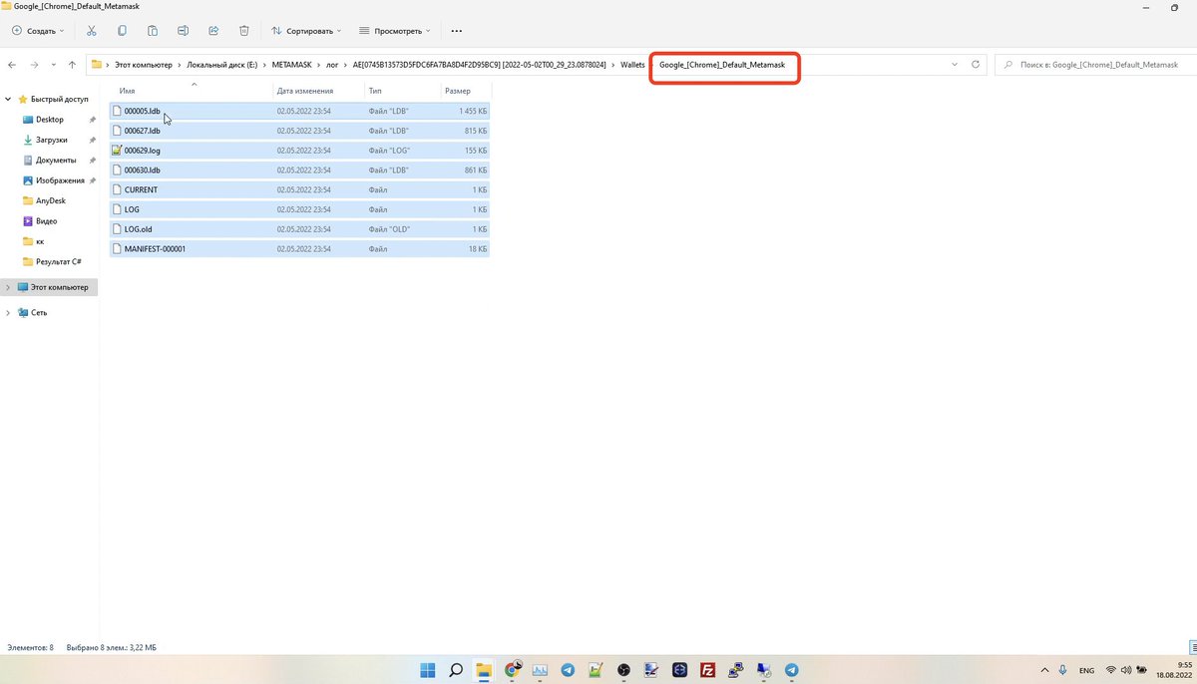Viewport: 1197px width, 684px height.
Task: Open the three-dots more options menu
Action: 457,31
